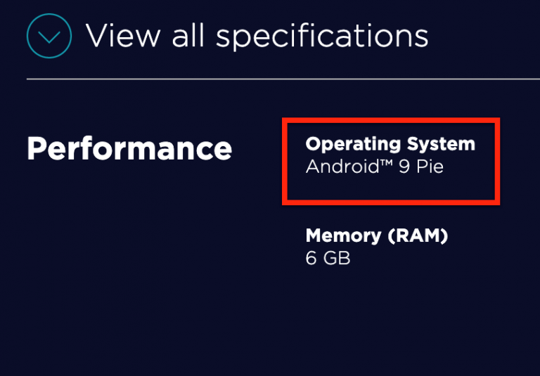Click the Memory (RAM) label
The height and width of the screenshot is (376, 540).
[376, 236]
